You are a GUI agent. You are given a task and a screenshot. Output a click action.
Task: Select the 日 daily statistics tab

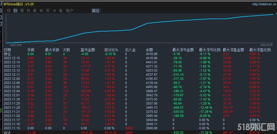coord(15,11)
